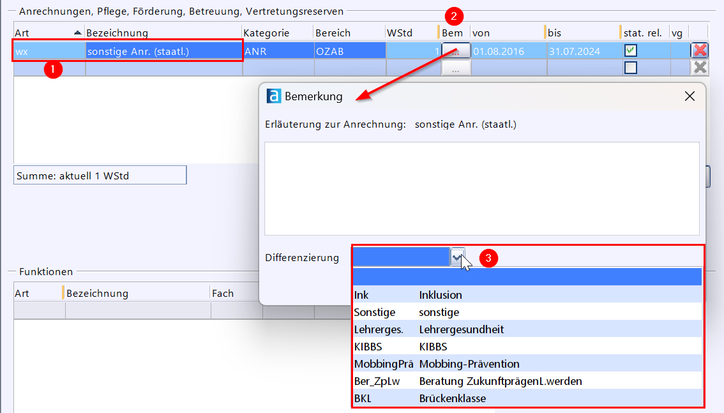Click the 'ANR' Kategorie cell
Screen dimensions: 724x413
click(278, 51)
